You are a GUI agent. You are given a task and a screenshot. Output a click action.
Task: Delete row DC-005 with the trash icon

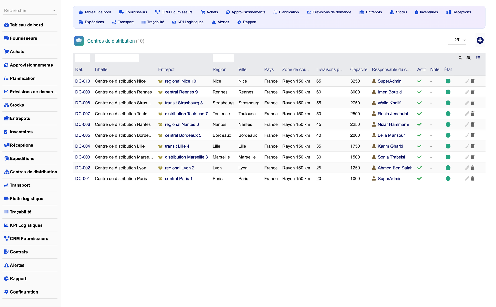(x=473, y=135)
